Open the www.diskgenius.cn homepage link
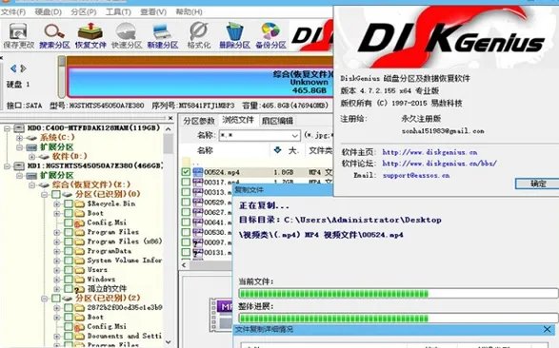Image resolution: width=559 pixels, height=348 pixels. [429, 152]
